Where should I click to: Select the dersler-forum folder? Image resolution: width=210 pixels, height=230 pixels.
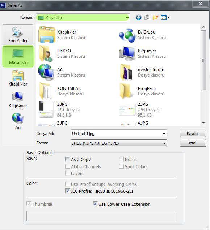click(x=142, y=72)
